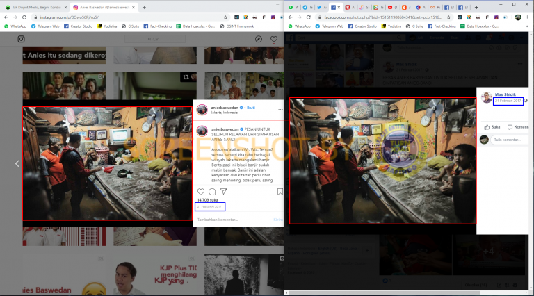Click the 21 Februari 2017 date on the Facebook photo

(508, 101)
